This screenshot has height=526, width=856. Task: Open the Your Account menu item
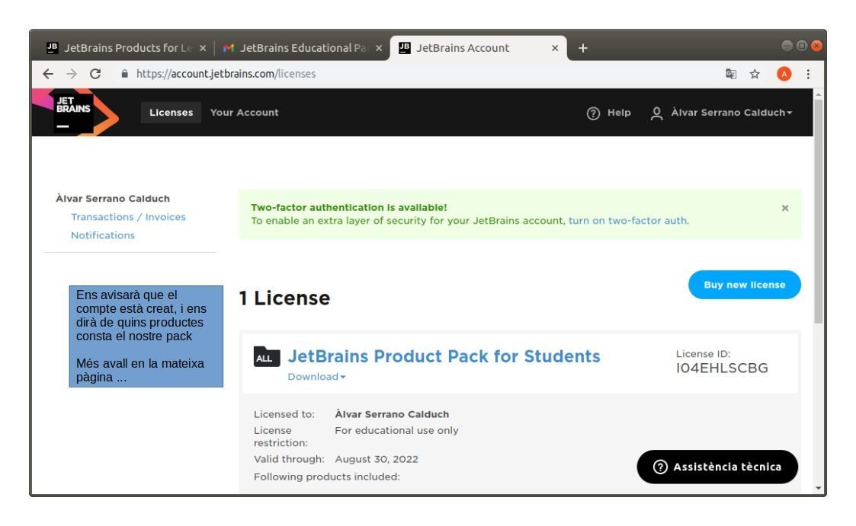point(244,113)
